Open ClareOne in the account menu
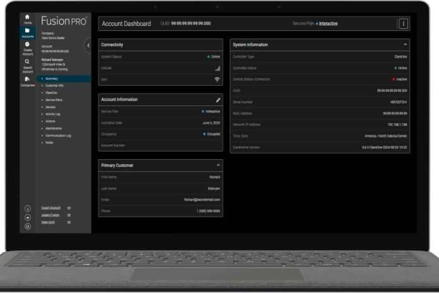Image resolution: width=439 pixels, height=293 pixels. [x=51, y=93]
